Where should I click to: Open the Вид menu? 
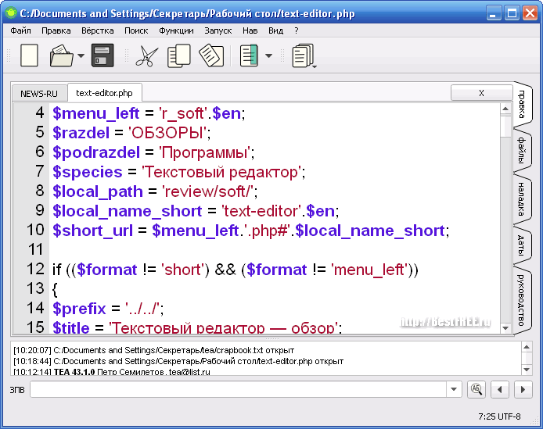click(x=275, y=30)
